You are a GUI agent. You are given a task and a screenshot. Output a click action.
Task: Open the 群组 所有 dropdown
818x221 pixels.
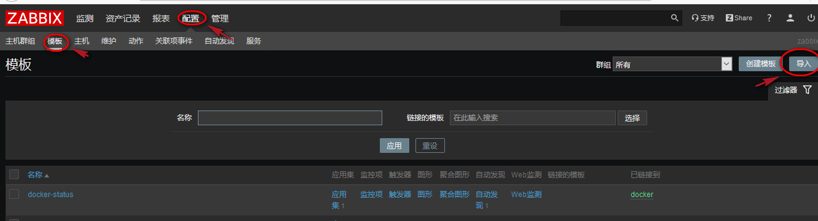[x=672, y=64]
